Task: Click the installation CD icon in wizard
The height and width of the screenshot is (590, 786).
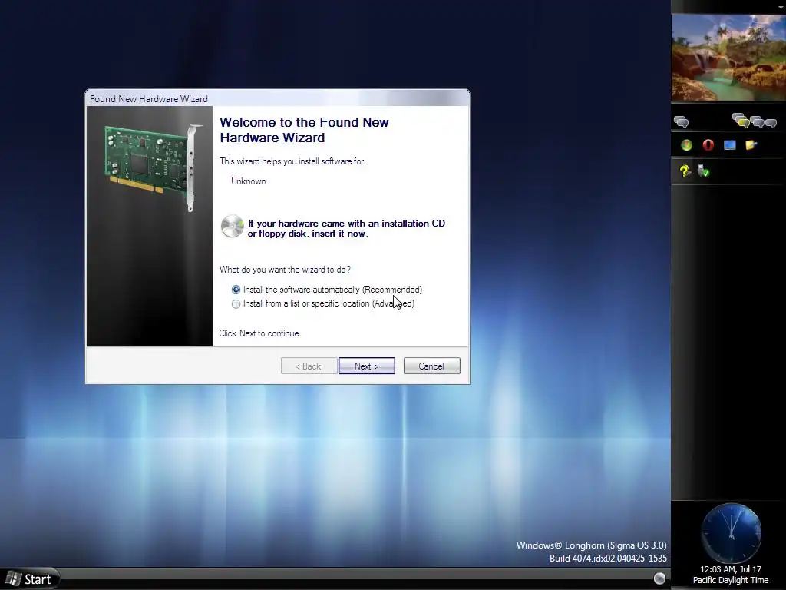Action: [232, 227]
